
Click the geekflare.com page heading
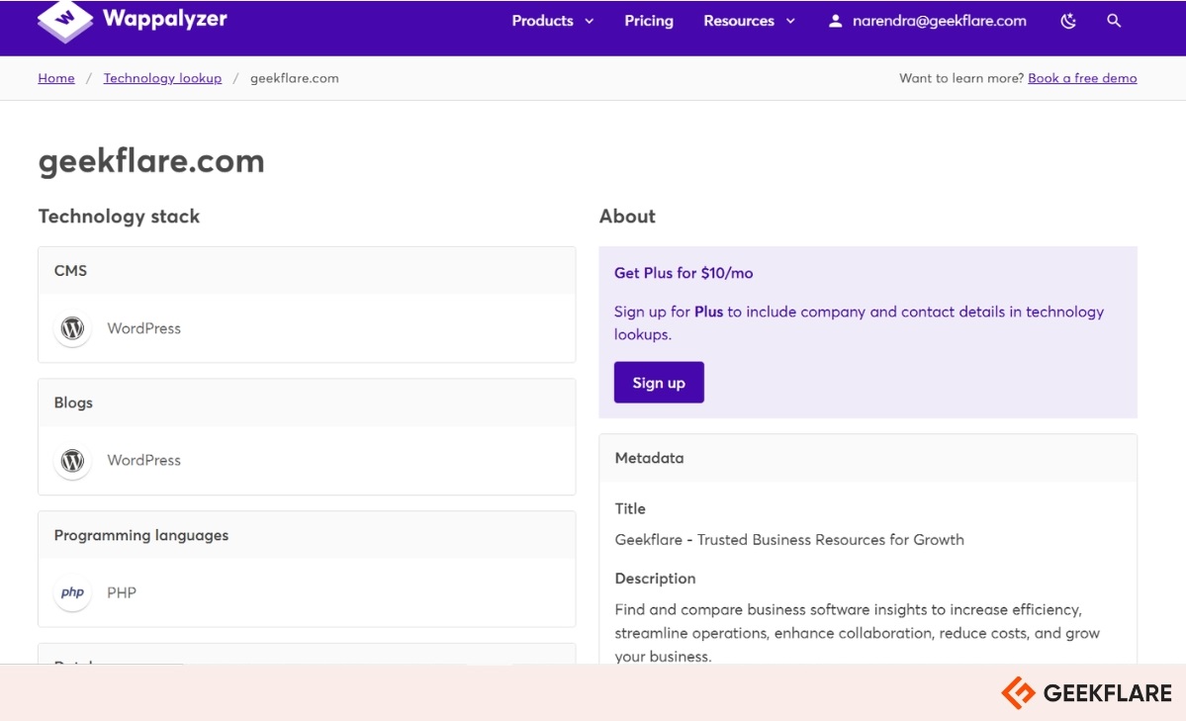click(x=151, y=161)
